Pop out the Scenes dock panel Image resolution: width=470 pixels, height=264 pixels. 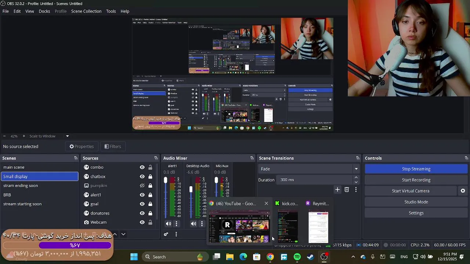click(x=76, y=158)
